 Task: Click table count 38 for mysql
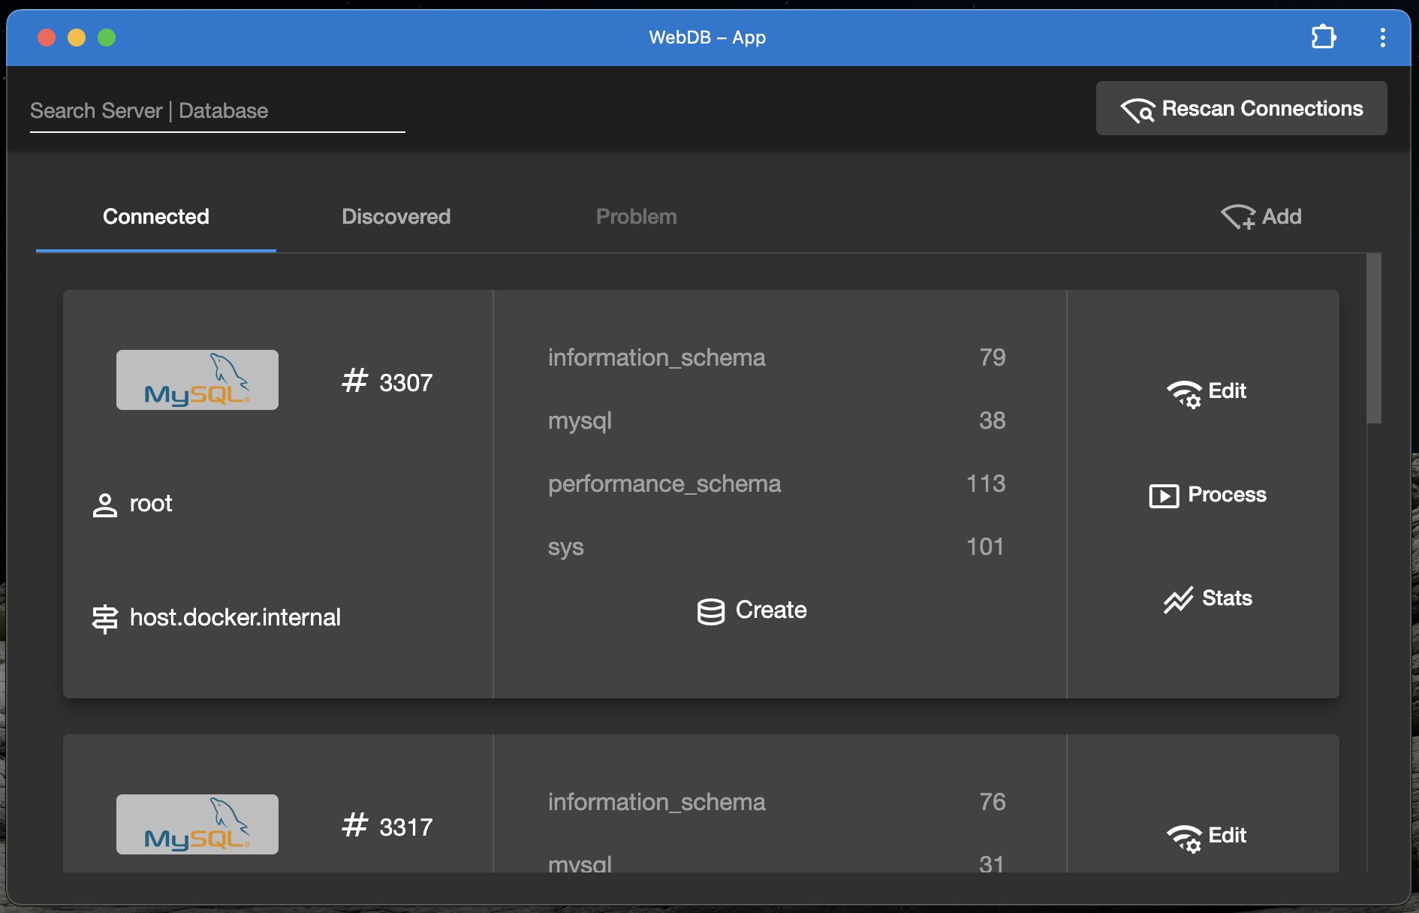992,420
